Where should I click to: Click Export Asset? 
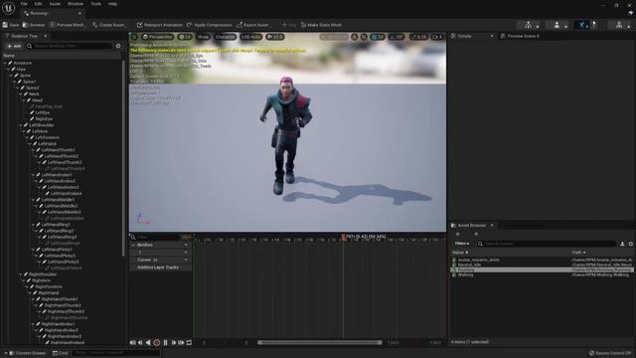pyautogui.click(x=252, y=25)
